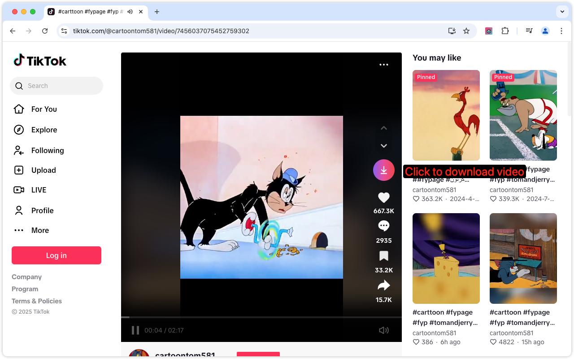
Task: Save the video with the bookmark icon
Action: (384, 256)
